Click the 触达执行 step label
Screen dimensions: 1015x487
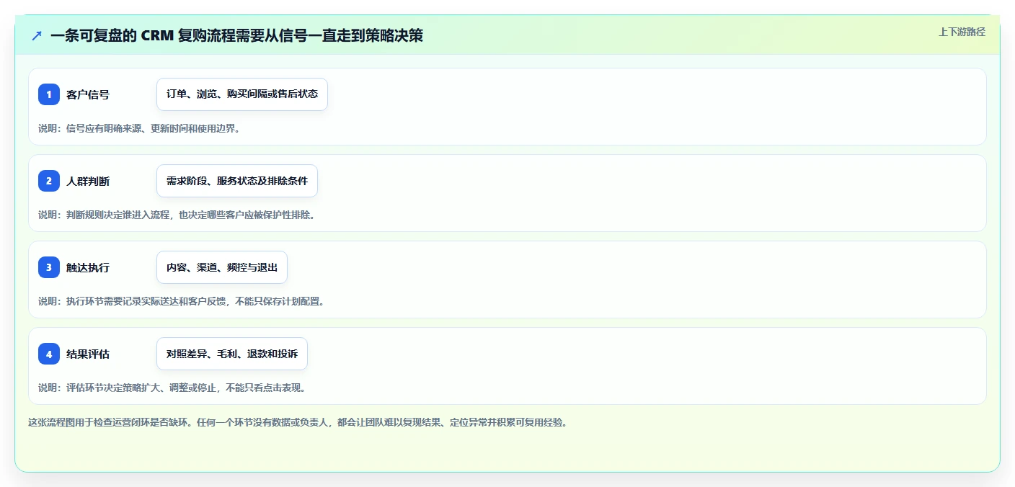coord(88,267)
